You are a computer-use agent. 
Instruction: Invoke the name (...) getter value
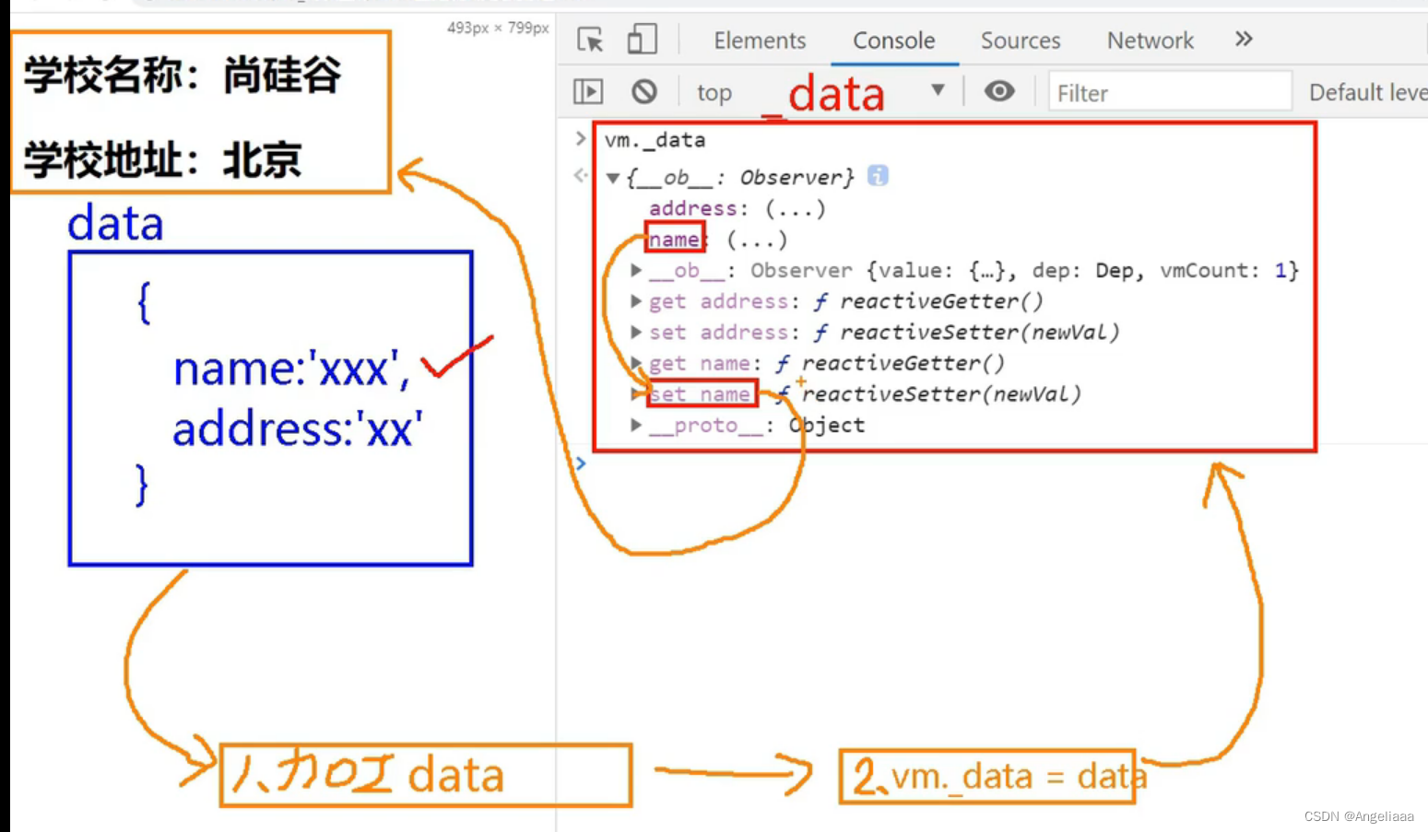click(x=757, y=240)
